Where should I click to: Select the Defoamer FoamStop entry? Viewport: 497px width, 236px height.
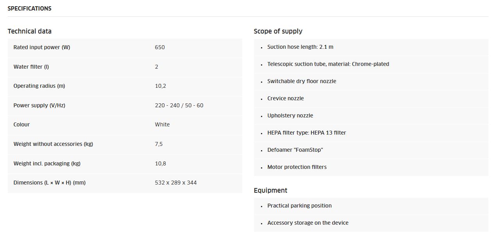click(x=371, y=150)
